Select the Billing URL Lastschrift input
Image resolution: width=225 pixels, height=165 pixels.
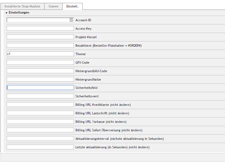(x=40, y=113)
